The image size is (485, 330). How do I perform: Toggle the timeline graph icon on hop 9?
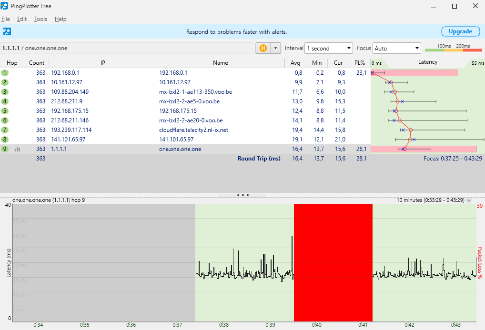pos(17,149)
